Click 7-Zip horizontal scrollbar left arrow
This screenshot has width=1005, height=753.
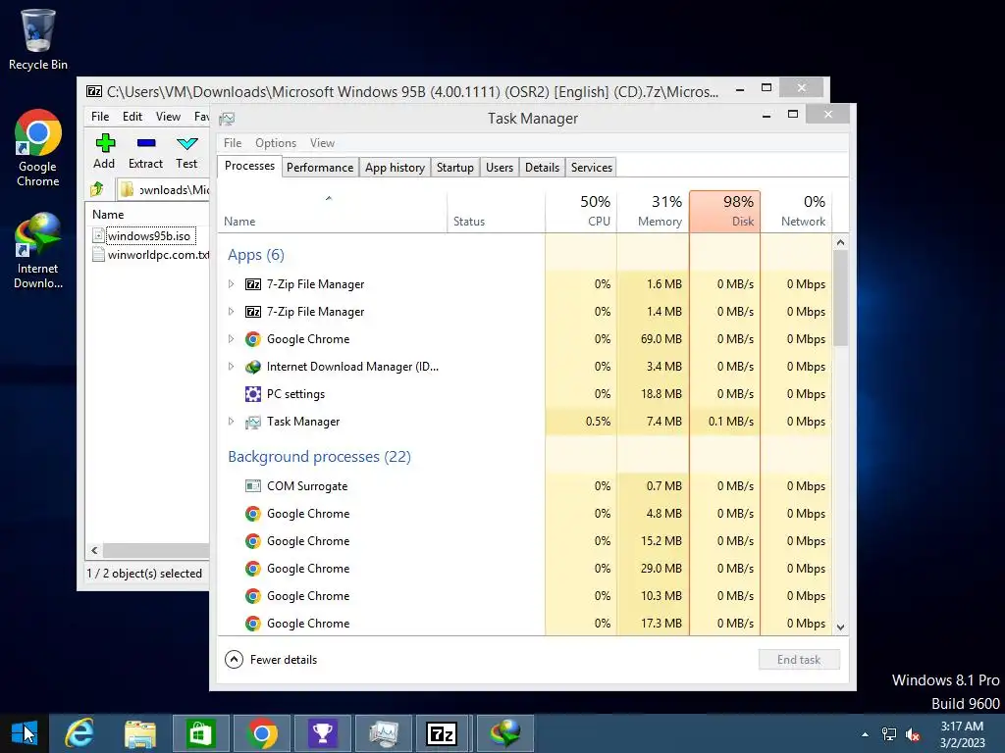click(x=95, y=550)
